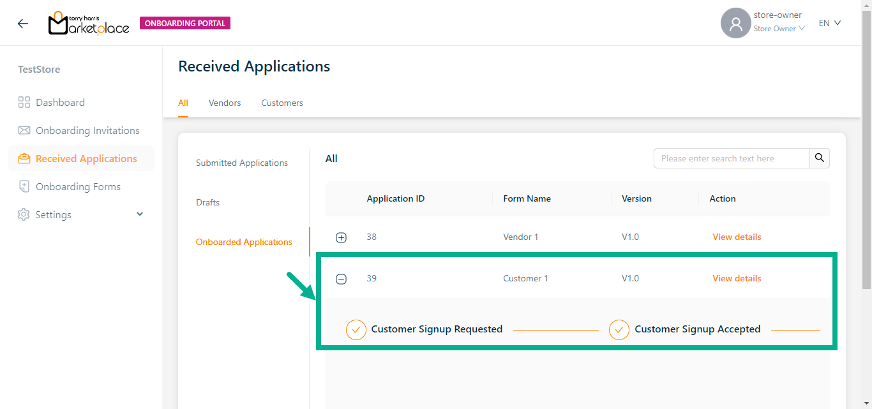The width and height of the screenshot is (872, 409).
Task: Click the Dashboard grid icon
Action: coord(24,103)
